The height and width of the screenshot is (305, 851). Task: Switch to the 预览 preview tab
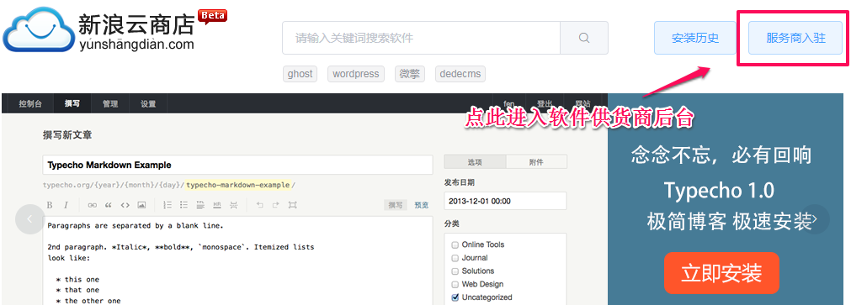pyautogui.click(x=422, y=205)
